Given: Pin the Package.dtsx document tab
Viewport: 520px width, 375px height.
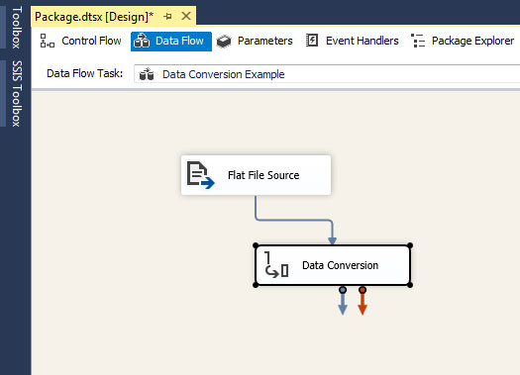Looking at the screenshot, I should [167, 16].
